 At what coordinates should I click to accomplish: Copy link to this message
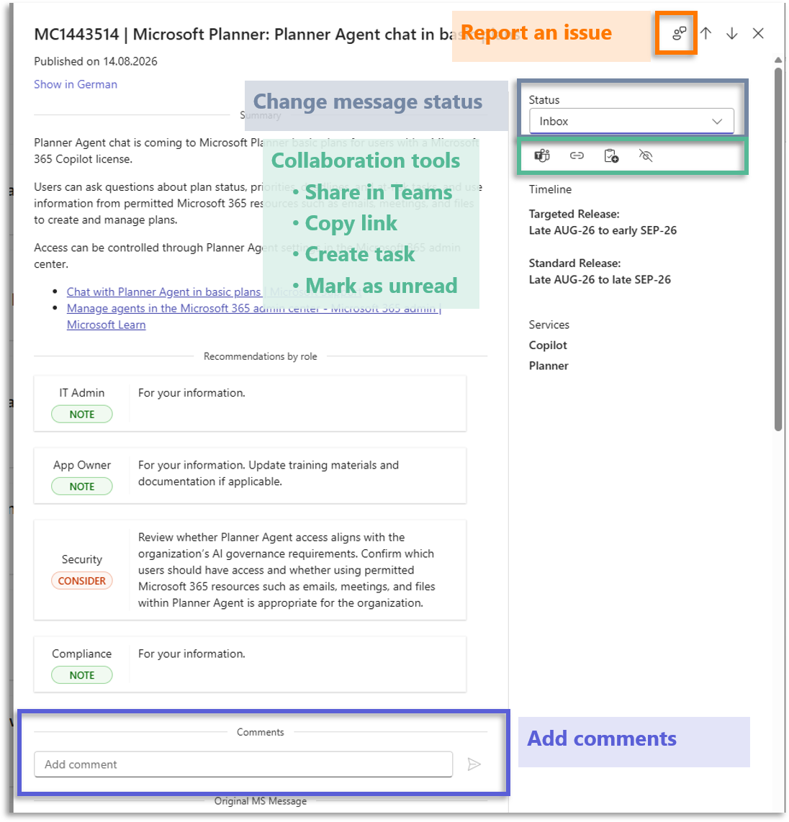577,155
